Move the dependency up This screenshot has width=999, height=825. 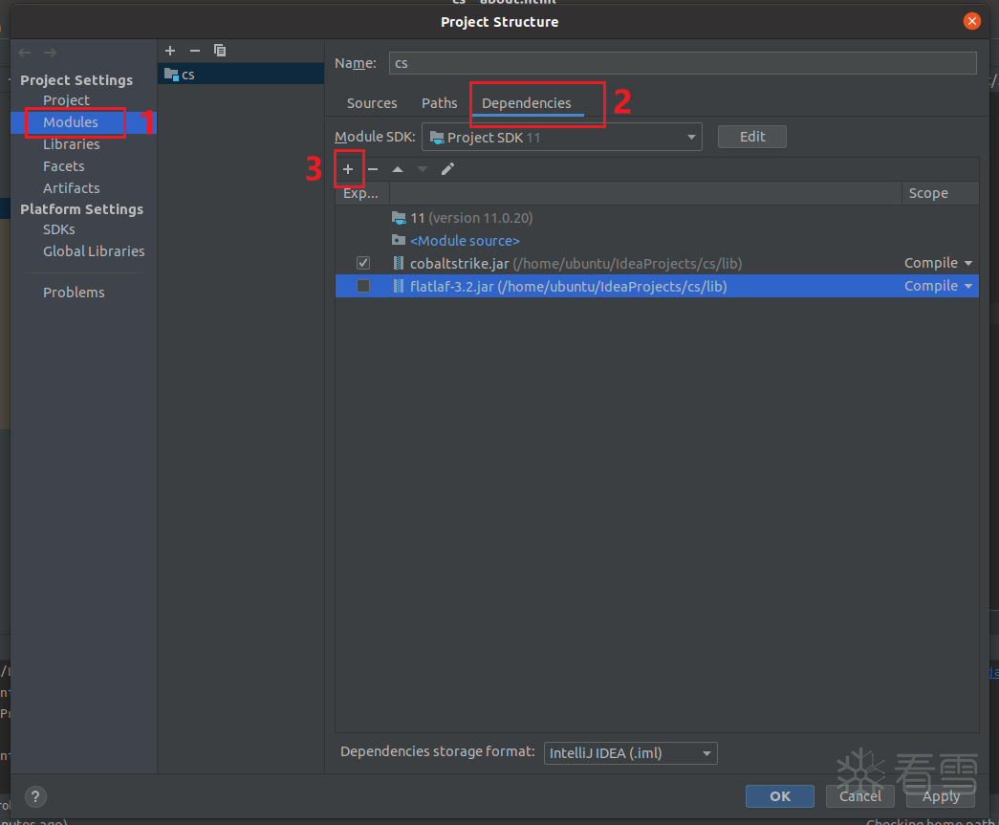(398, 169)
